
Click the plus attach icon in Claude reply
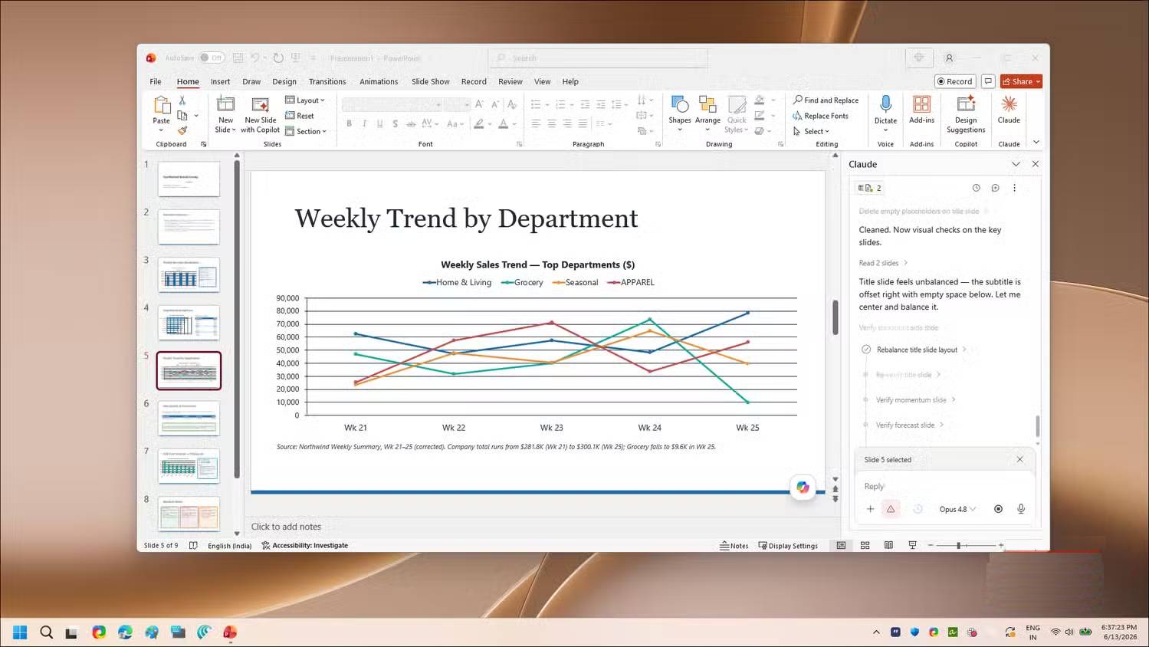pos(870,509)
